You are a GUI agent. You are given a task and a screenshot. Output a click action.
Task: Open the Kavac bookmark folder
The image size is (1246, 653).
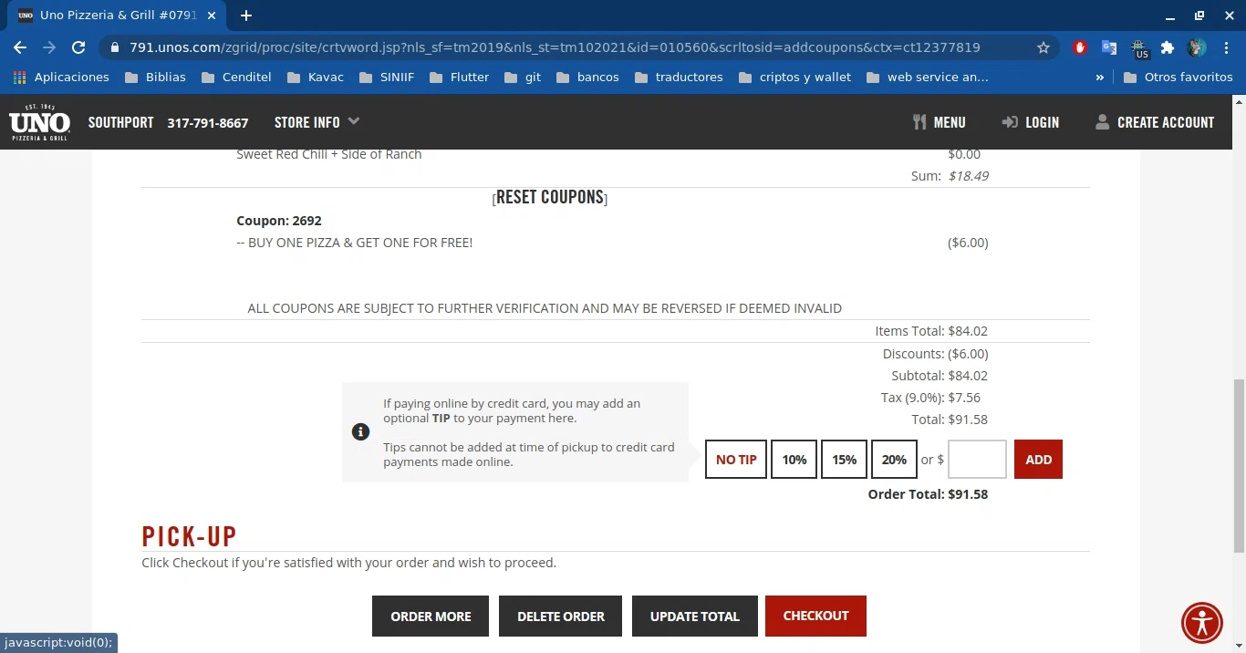(315, 78)
